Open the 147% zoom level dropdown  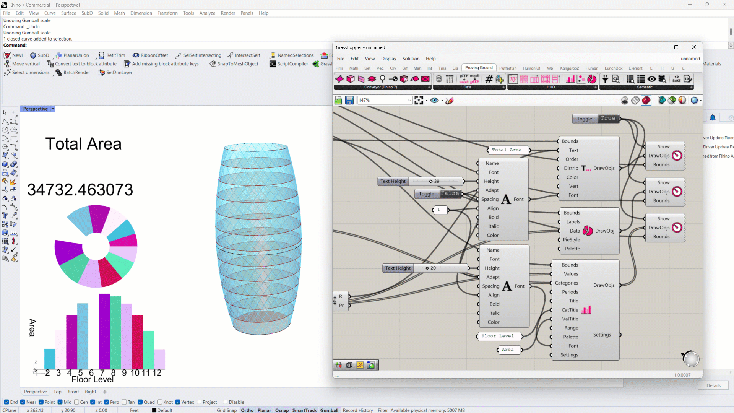point(409,100)
